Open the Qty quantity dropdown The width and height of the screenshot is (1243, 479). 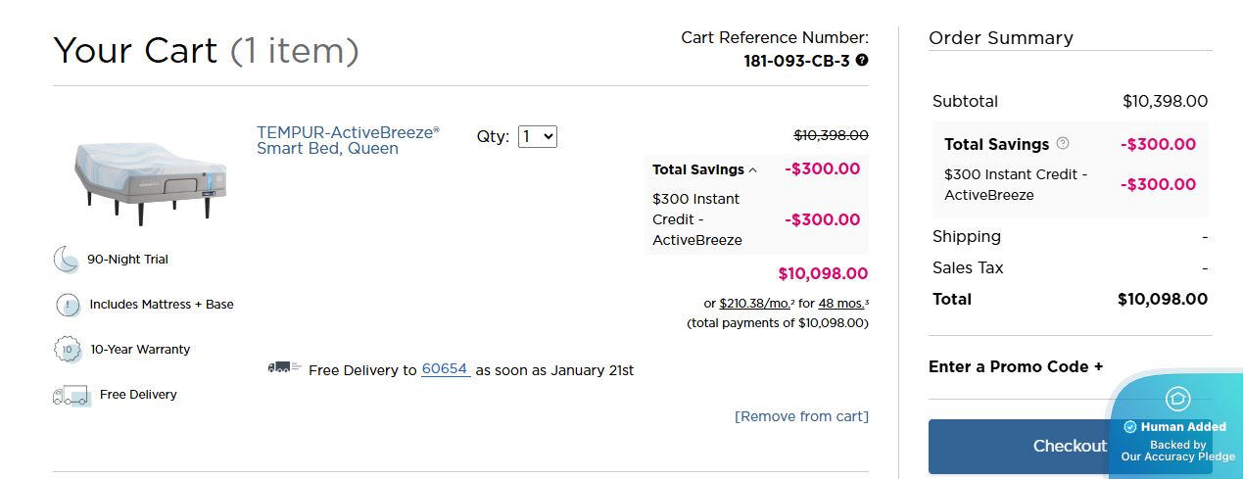(538, 137)
